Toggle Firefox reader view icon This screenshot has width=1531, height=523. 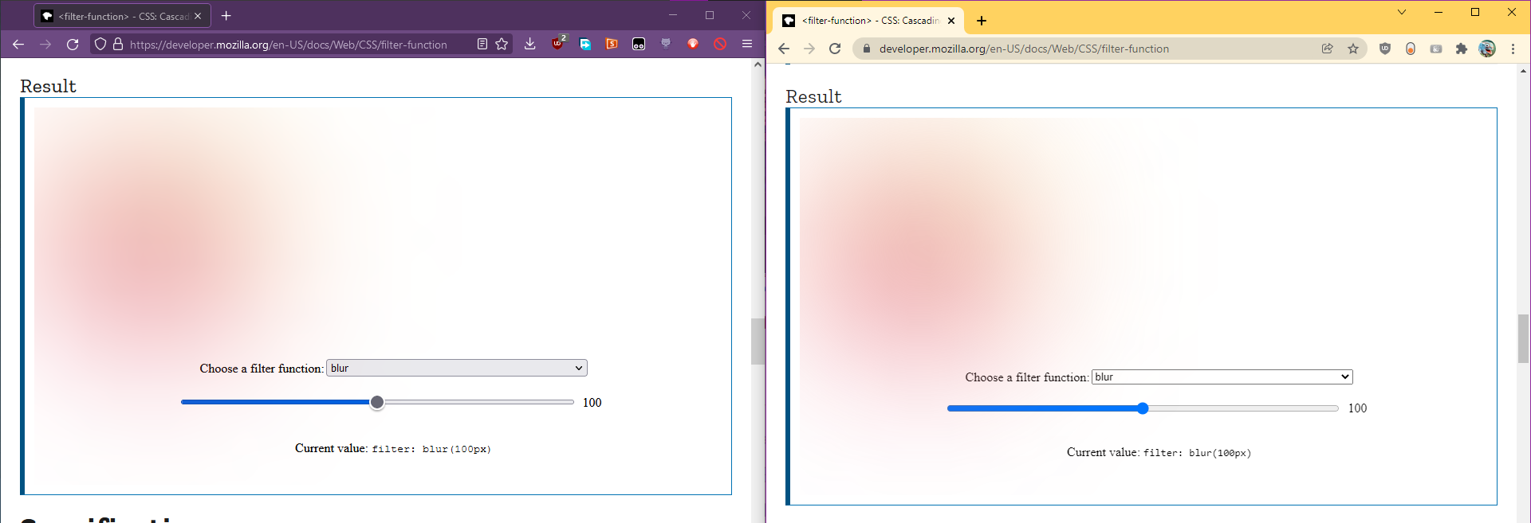pos(482,45)
